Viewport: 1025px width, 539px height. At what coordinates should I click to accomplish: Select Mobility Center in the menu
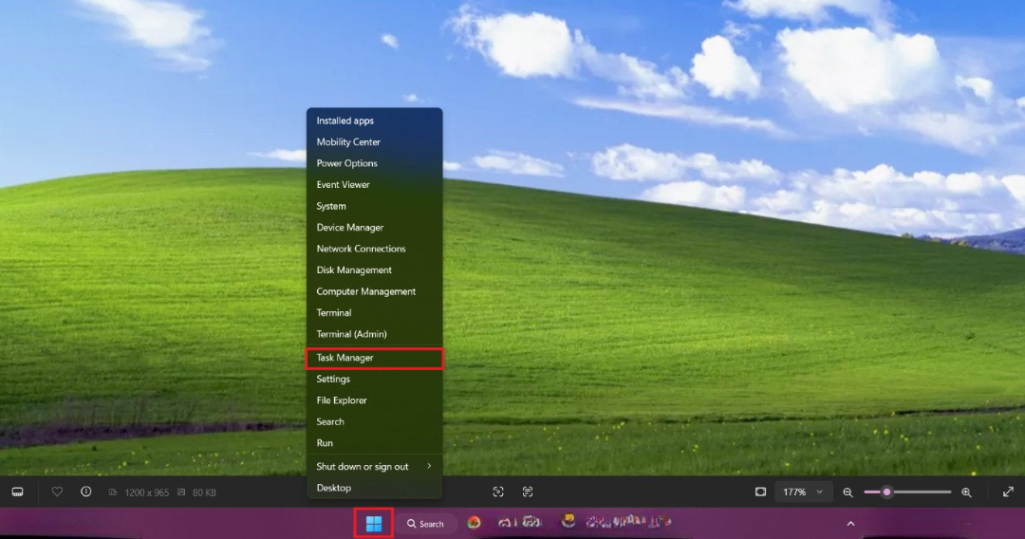point(374,141)
